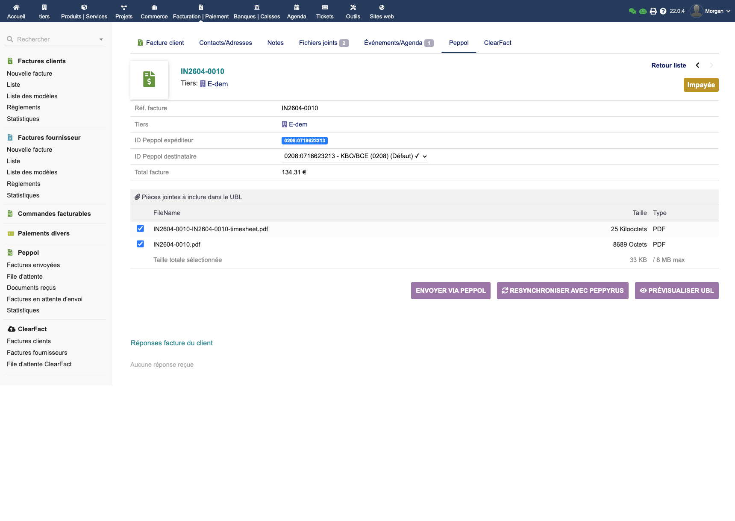Screen dimensions: 735x521
Task: Click the green chat bubbles icon
Action: 632,11
